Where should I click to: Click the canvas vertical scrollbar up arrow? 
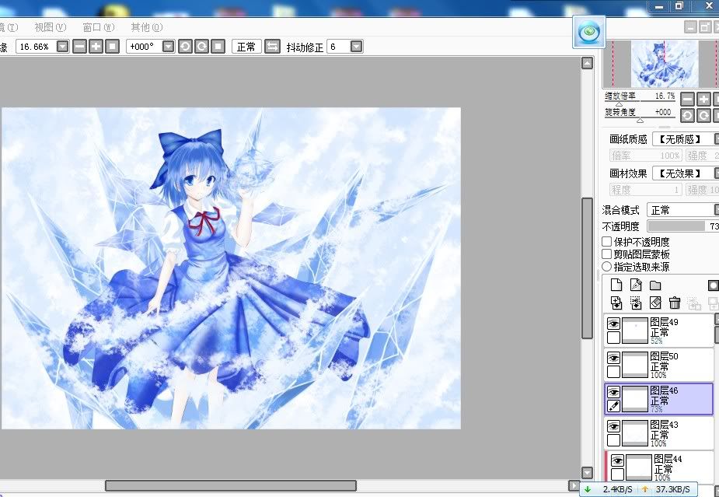587,63
